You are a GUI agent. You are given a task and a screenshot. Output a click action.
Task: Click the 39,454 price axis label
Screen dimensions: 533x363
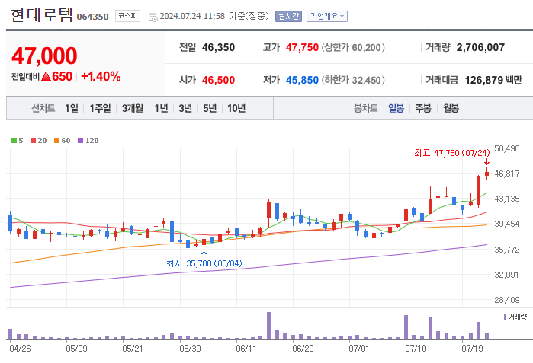tap(507, 224)
